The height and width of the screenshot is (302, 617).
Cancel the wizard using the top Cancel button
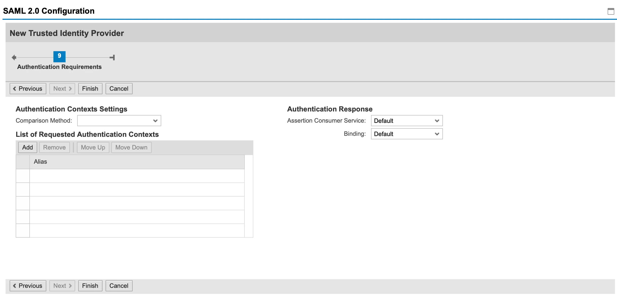(x=119, y=89)
